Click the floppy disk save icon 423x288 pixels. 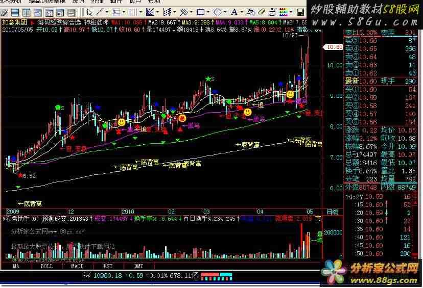(x=300, y=12)
